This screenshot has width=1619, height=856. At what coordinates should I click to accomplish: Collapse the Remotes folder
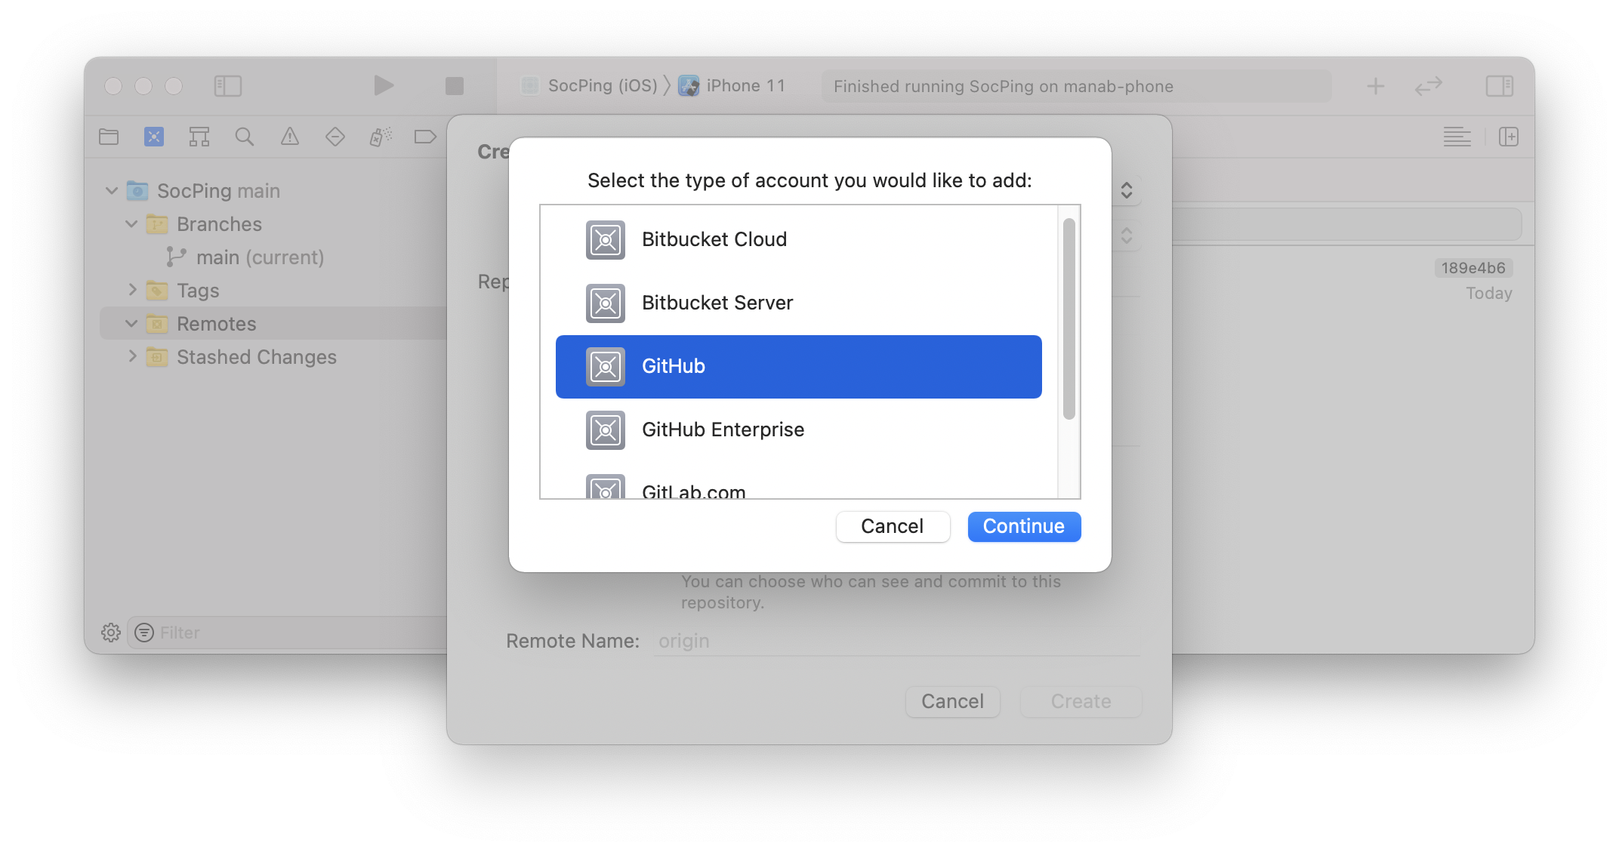tap(131, 323)
